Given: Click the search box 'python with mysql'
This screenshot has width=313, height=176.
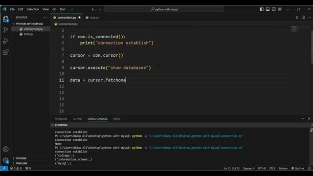Looking at the screenshot, I should tap(164, 9).
